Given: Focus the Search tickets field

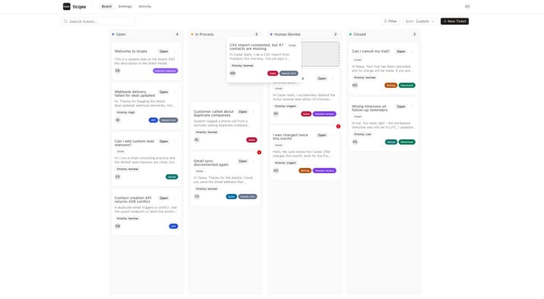Looking at the screenshot, I should click(99, 22).
